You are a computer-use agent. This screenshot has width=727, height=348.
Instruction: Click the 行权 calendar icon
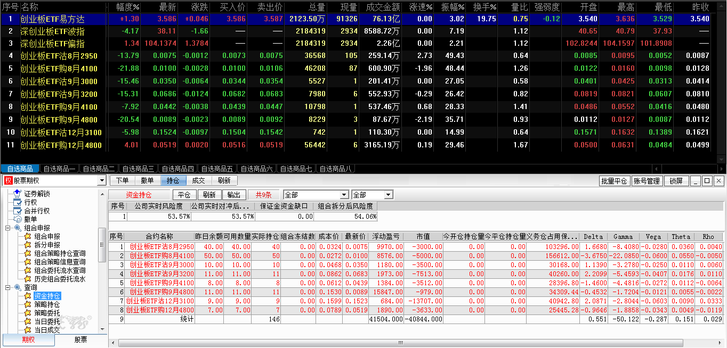click(x=18, y=202)
